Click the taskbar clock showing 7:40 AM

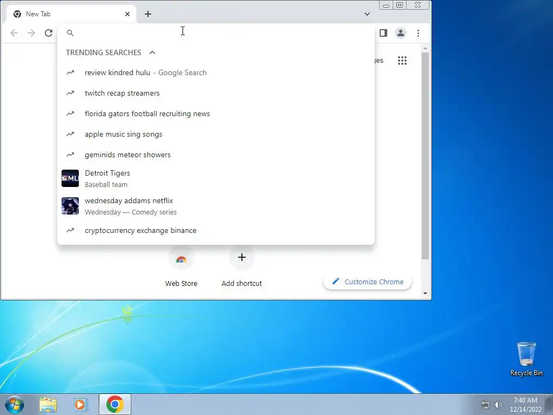point(525,405)
